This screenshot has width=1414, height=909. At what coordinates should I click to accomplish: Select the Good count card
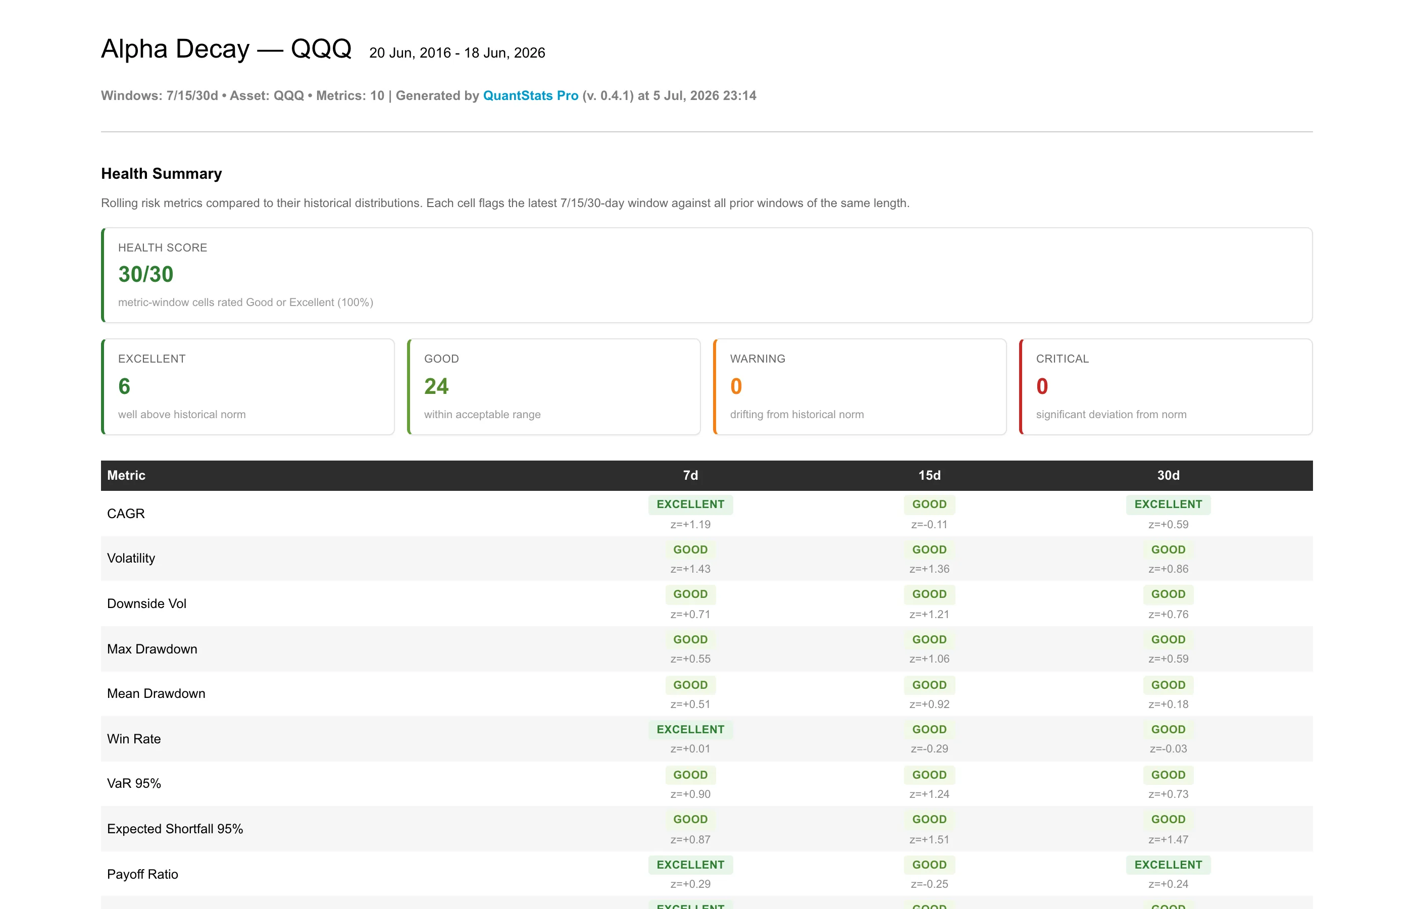(x=553, y=387)
